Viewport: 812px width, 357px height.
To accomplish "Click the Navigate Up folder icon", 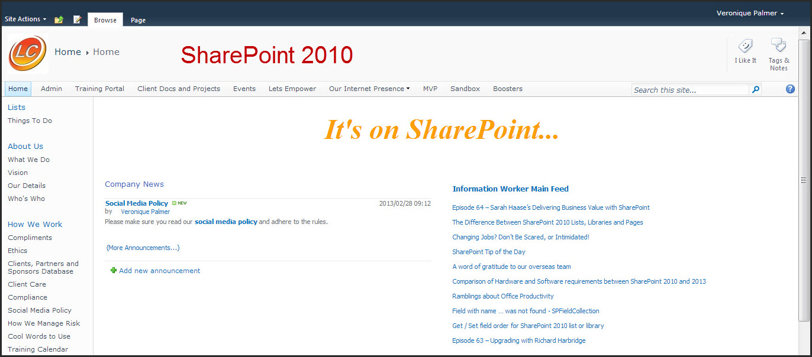I will 59,20.
